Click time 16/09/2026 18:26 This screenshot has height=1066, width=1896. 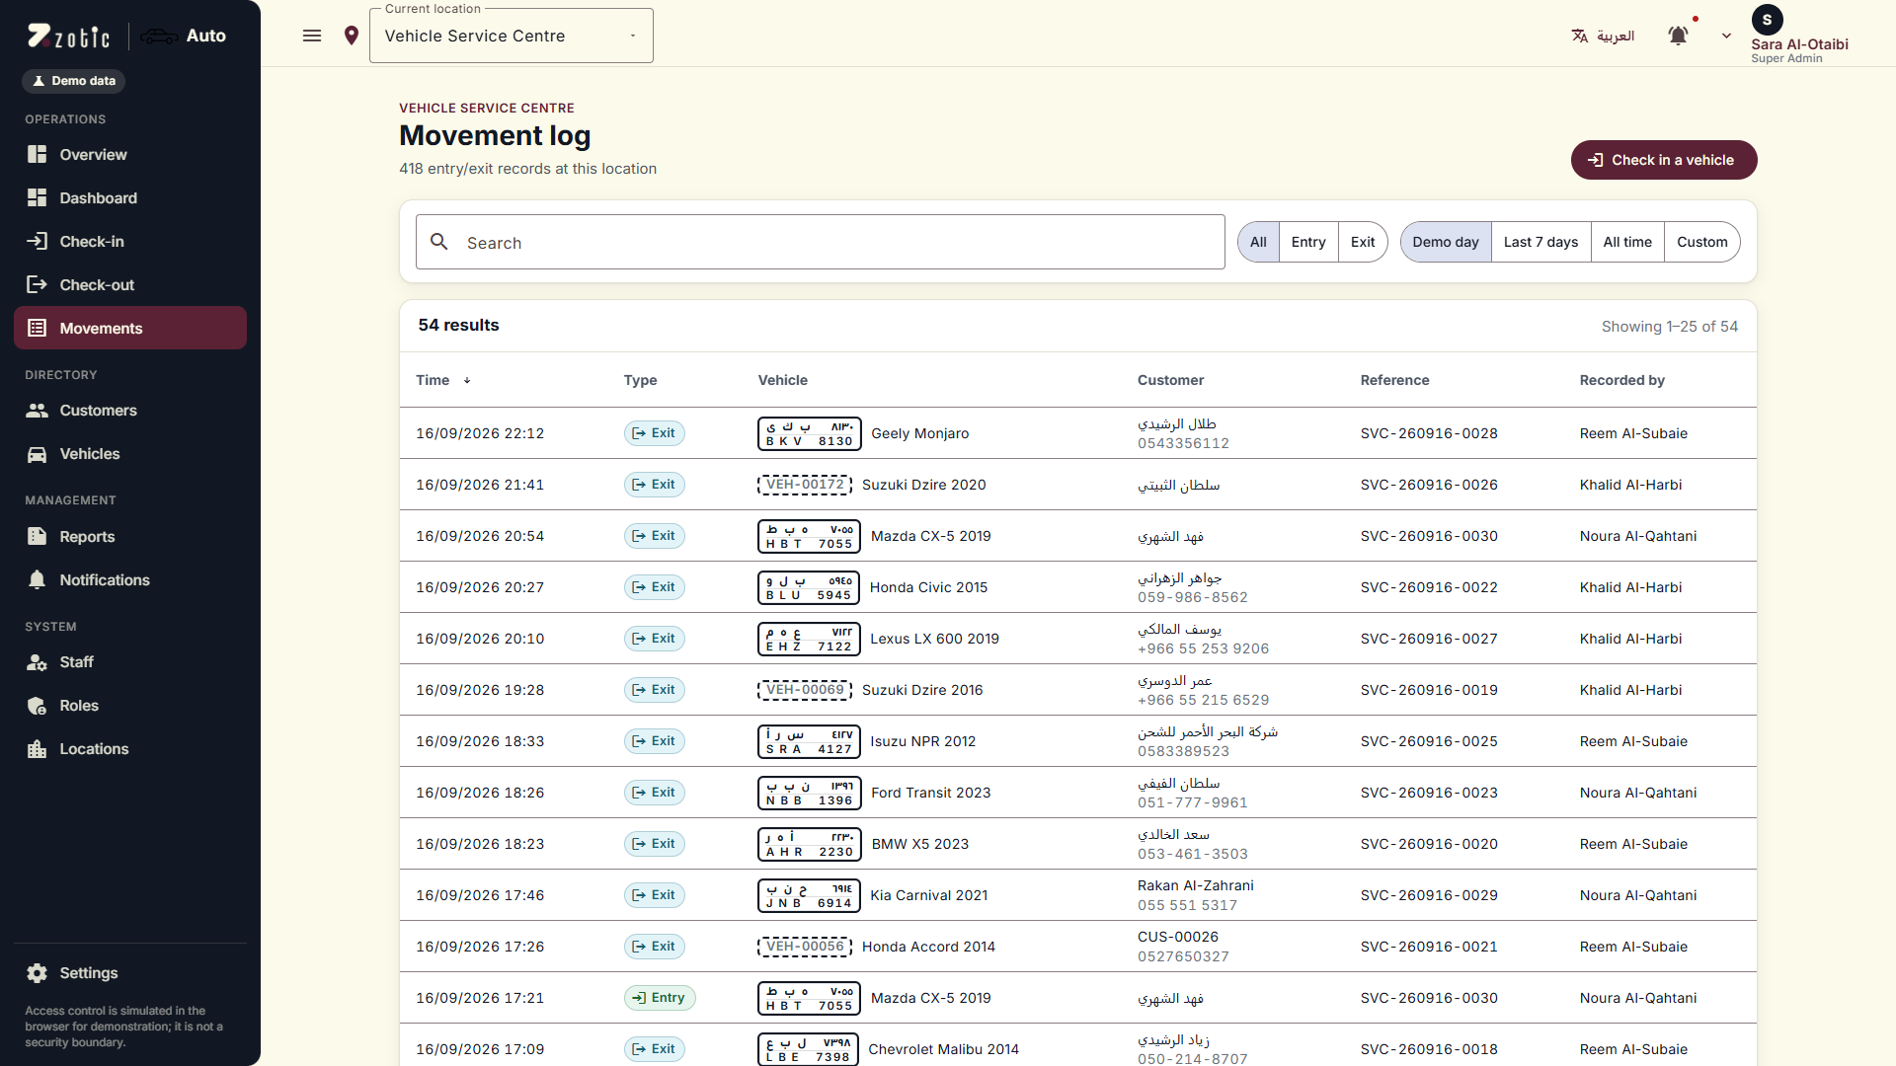pyautogui.click(x=480, y=793)
